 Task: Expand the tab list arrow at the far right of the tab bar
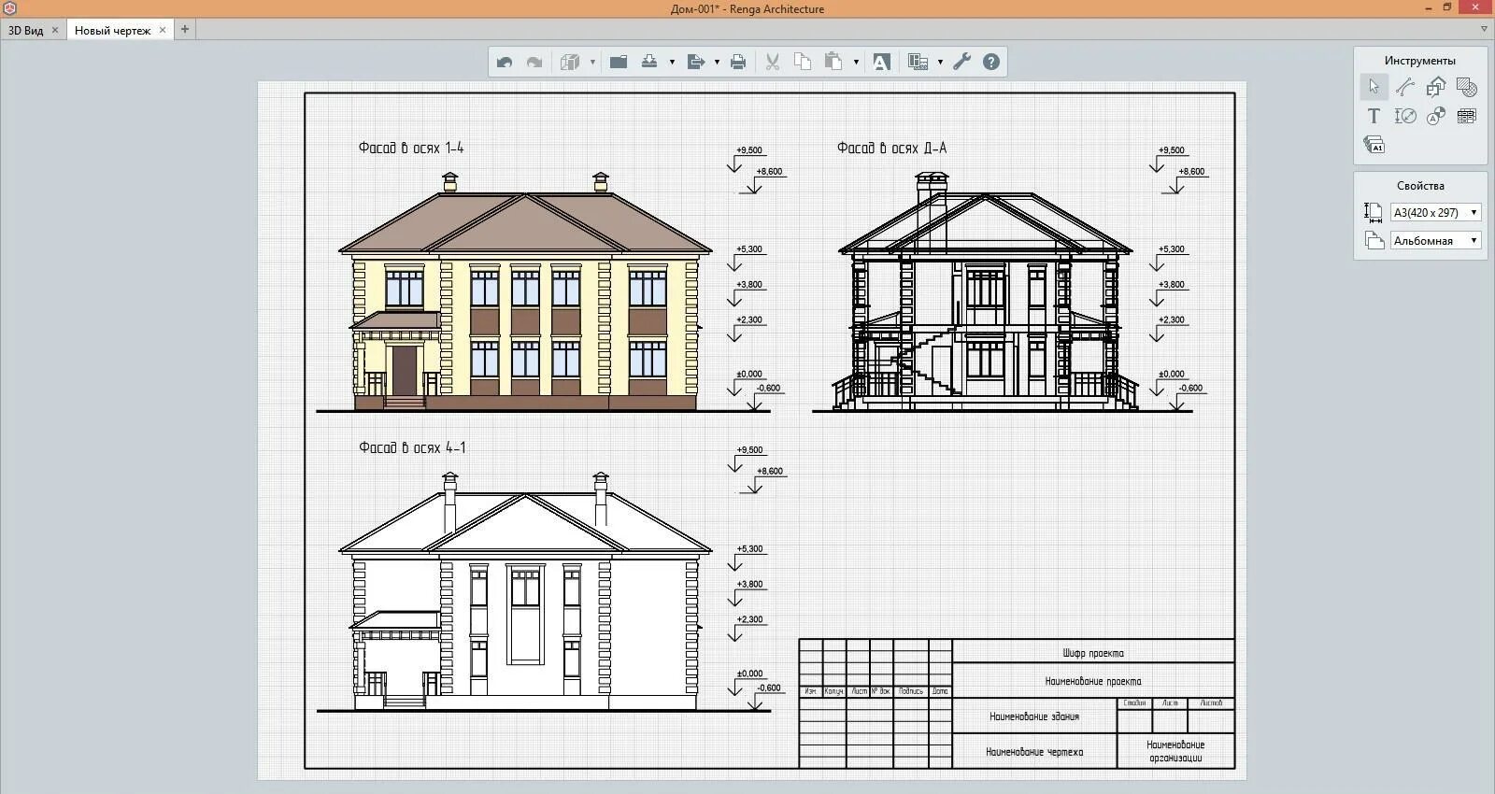click(1484, 29)
